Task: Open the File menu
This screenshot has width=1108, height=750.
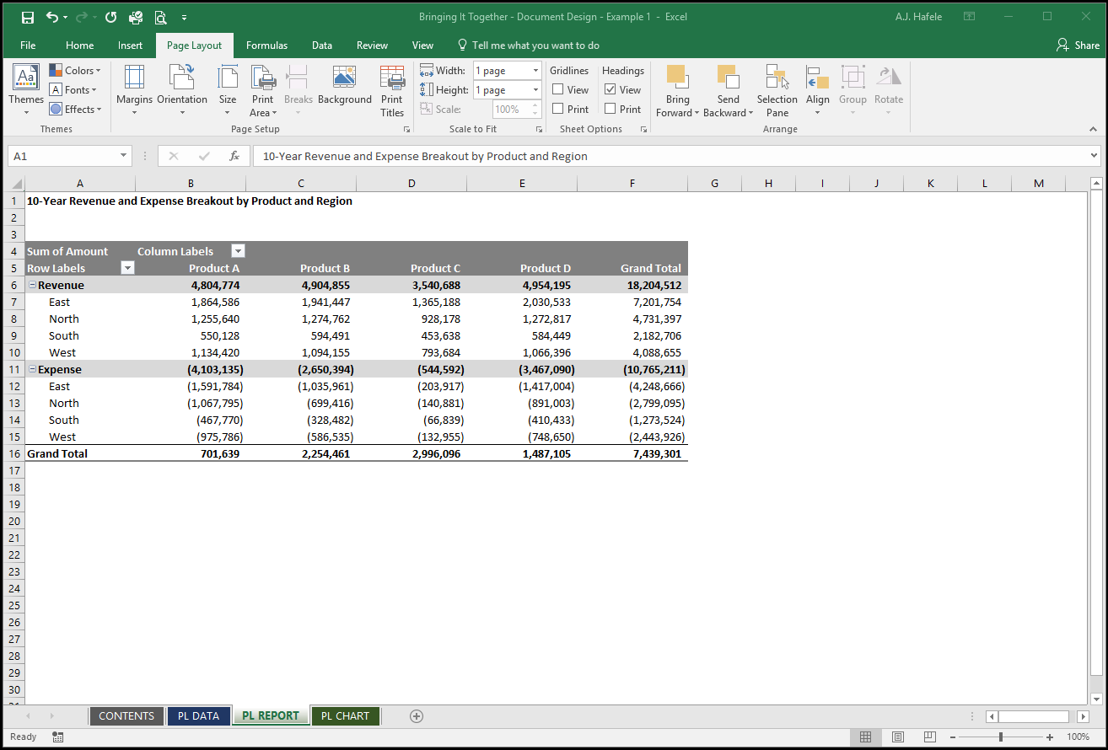Action: coord(28,46)
